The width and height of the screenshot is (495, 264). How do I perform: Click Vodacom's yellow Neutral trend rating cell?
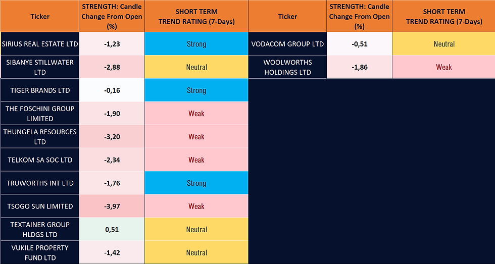[443, 44]
